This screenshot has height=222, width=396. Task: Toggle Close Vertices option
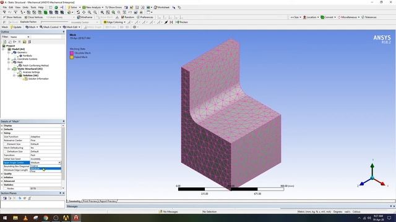coord(33,17)
